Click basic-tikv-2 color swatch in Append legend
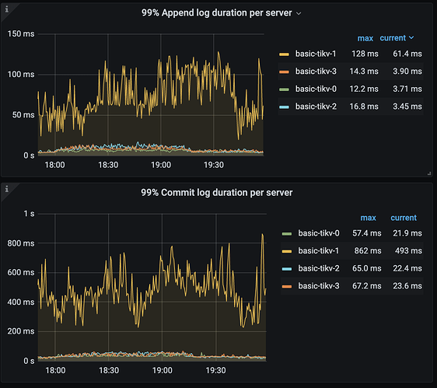 pyautogui.click(x=284, y=107)
